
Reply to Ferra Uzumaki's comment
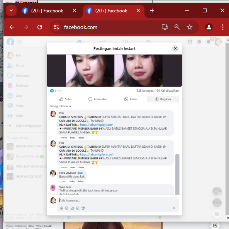point(80,181)
